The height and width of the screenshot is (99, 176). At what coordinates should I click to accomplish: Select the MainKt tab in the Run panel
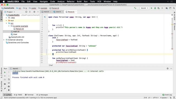(15, 68)
